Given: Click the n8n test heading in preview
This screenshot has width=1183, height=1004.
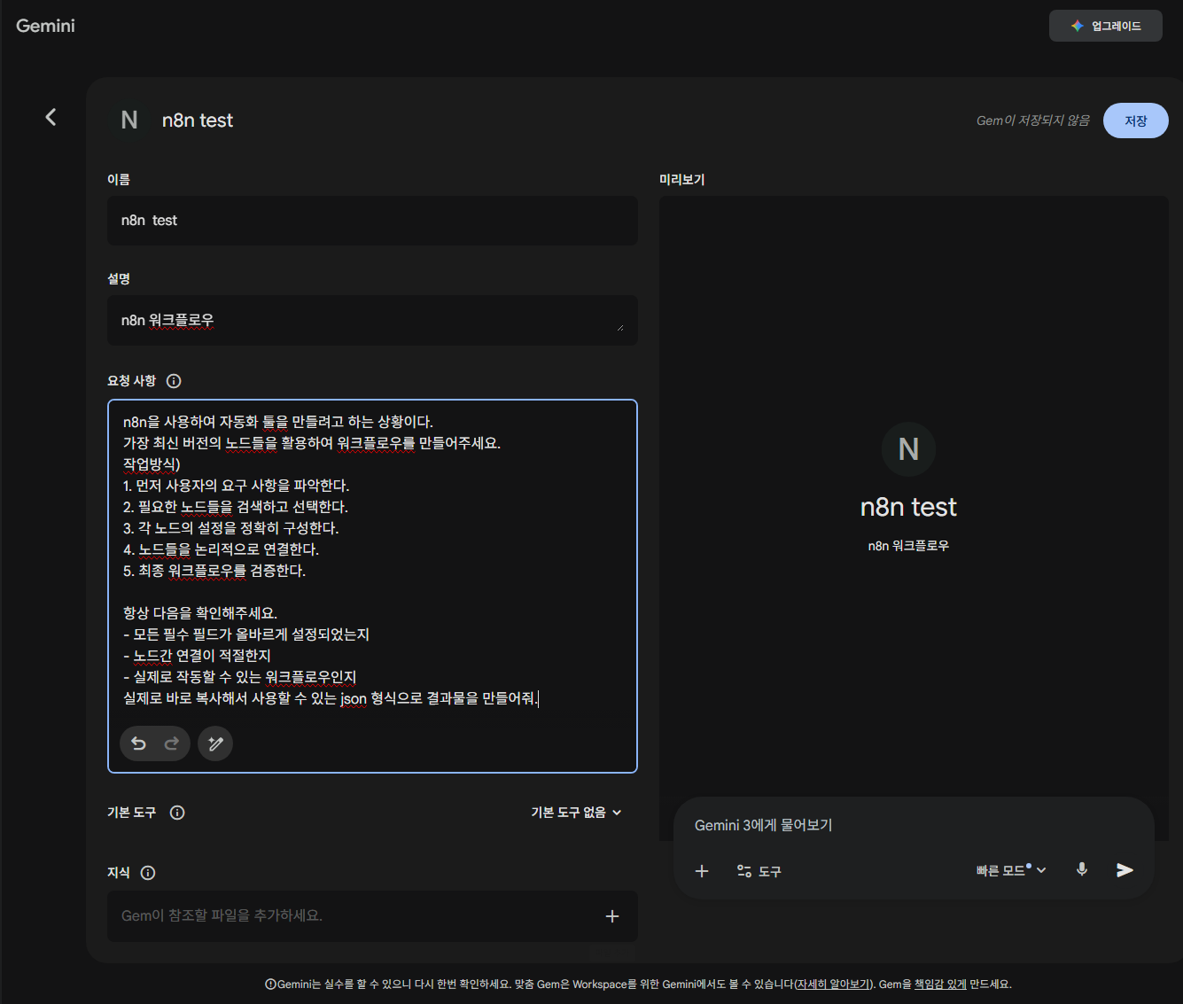Looking at the screenshot, I should tap(908, 507).
